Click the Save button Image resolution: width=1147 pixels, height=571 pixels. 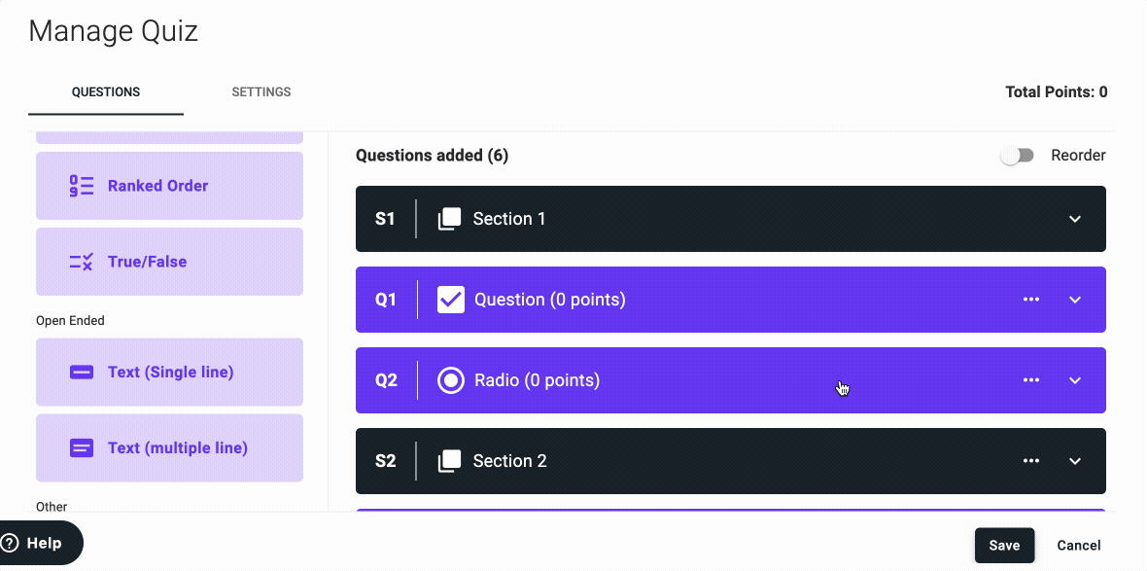pos(1004,546)
